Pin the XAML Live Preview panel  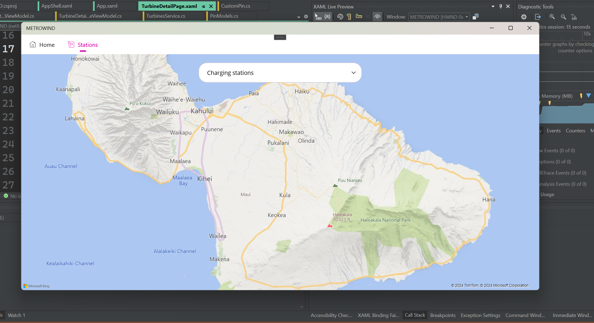pos(501,6)
